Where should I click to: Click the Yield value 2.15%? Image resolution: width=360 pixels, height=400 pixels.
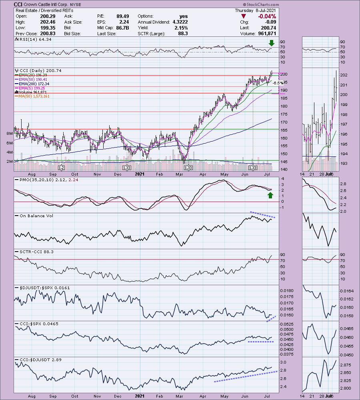pyautogui.click(x=181, y=28)
